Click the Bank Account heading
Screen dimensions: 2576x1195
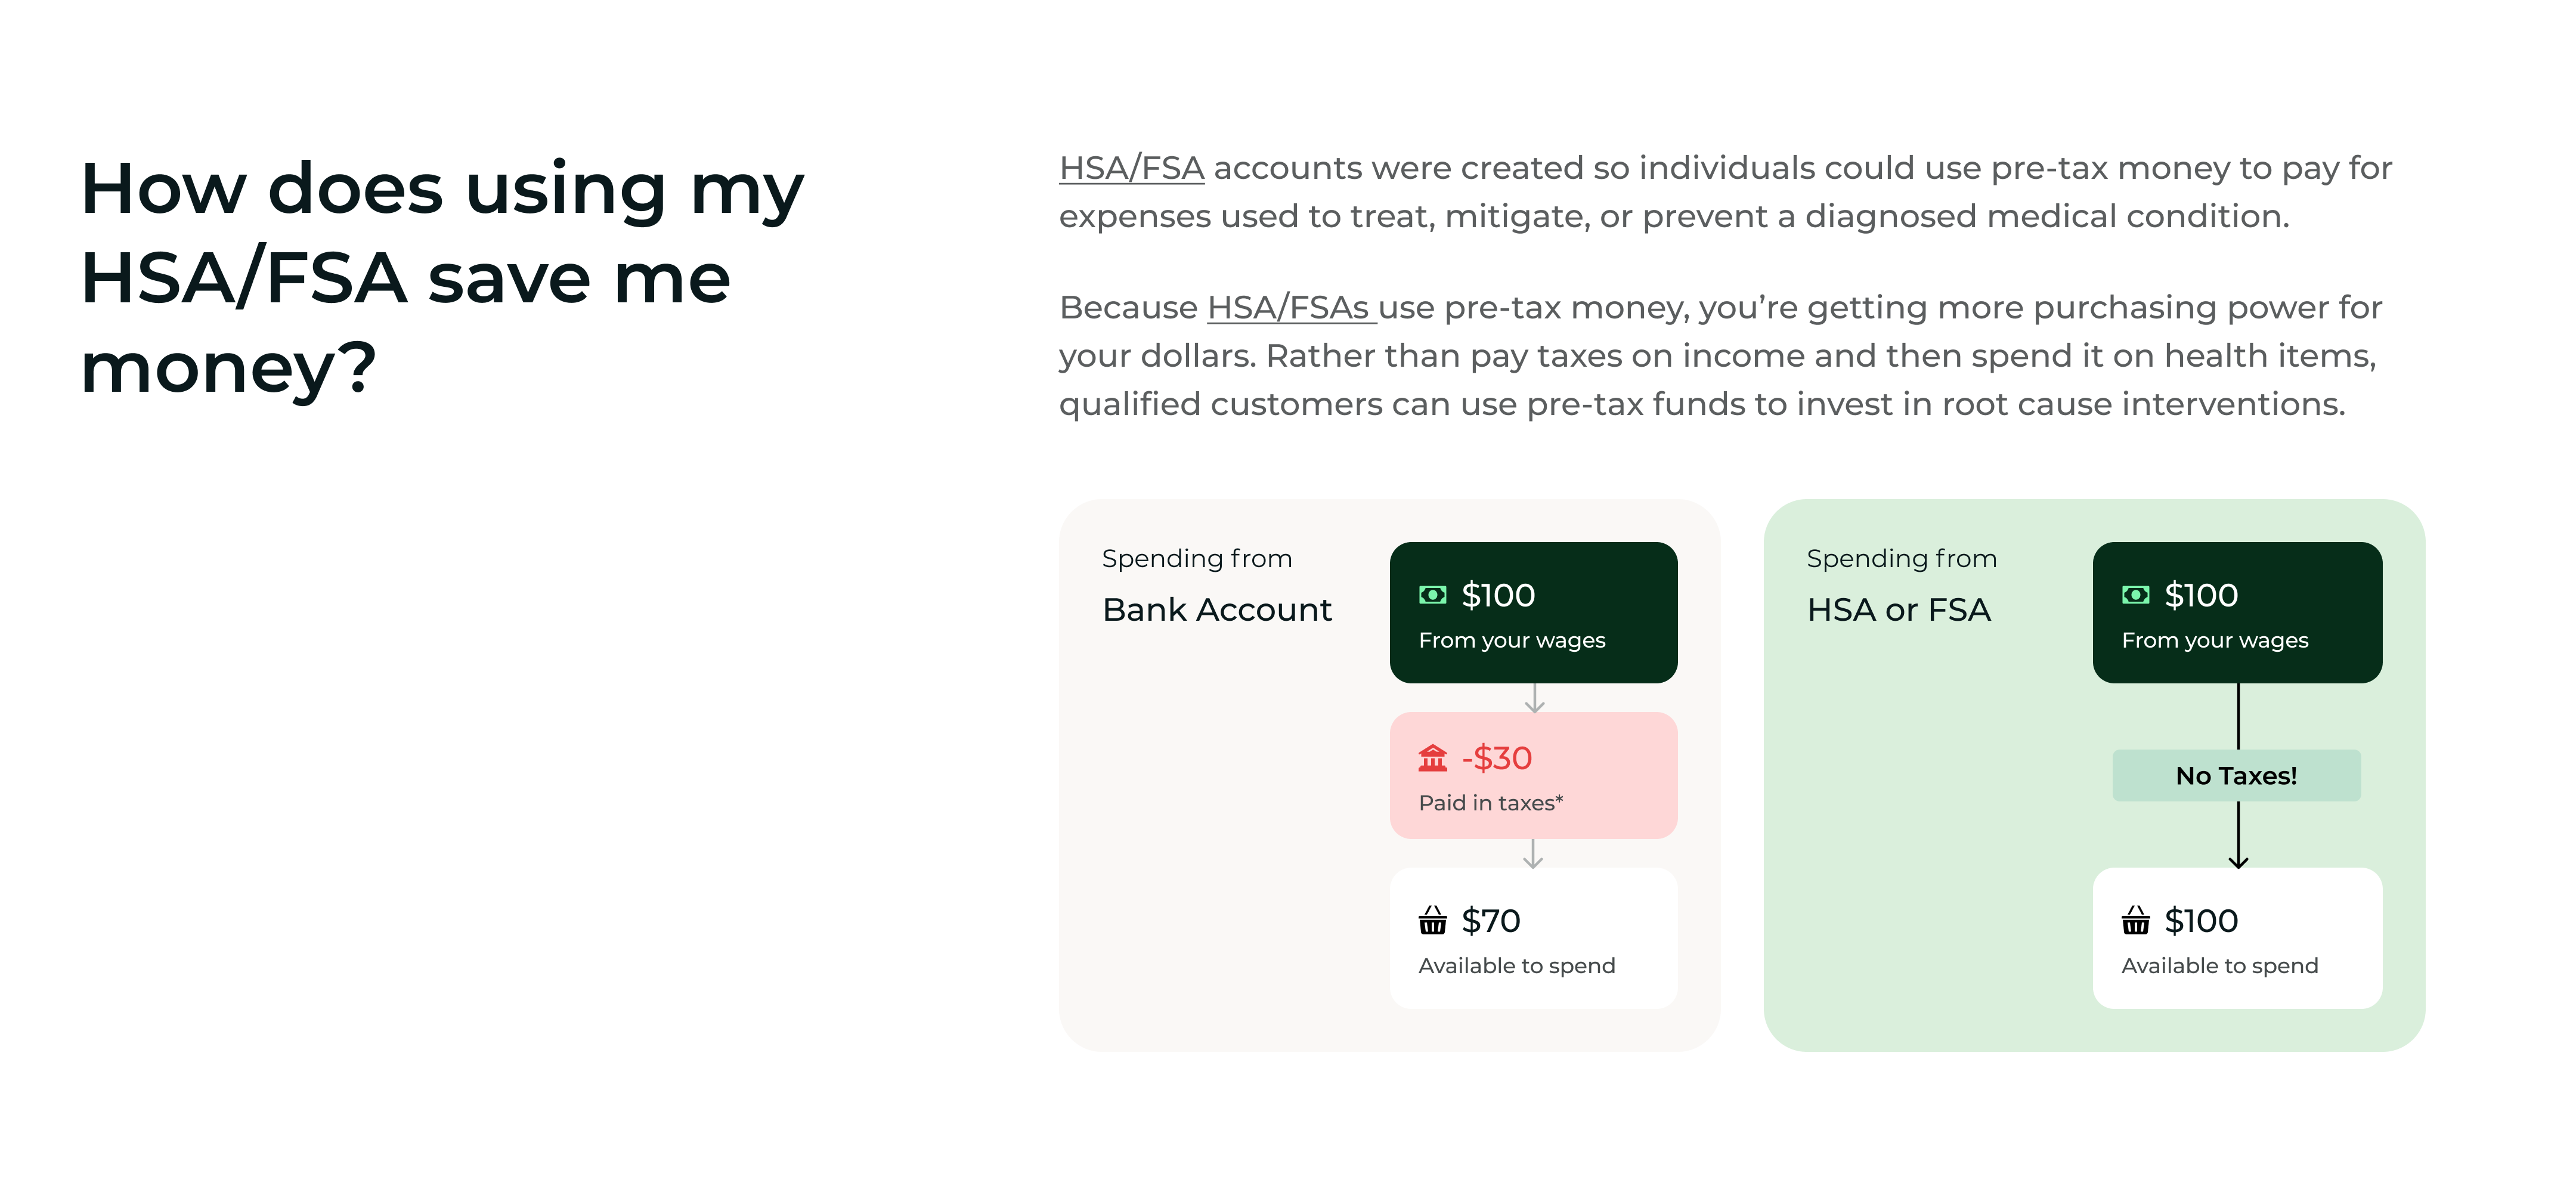click(x=1216, y=610)
